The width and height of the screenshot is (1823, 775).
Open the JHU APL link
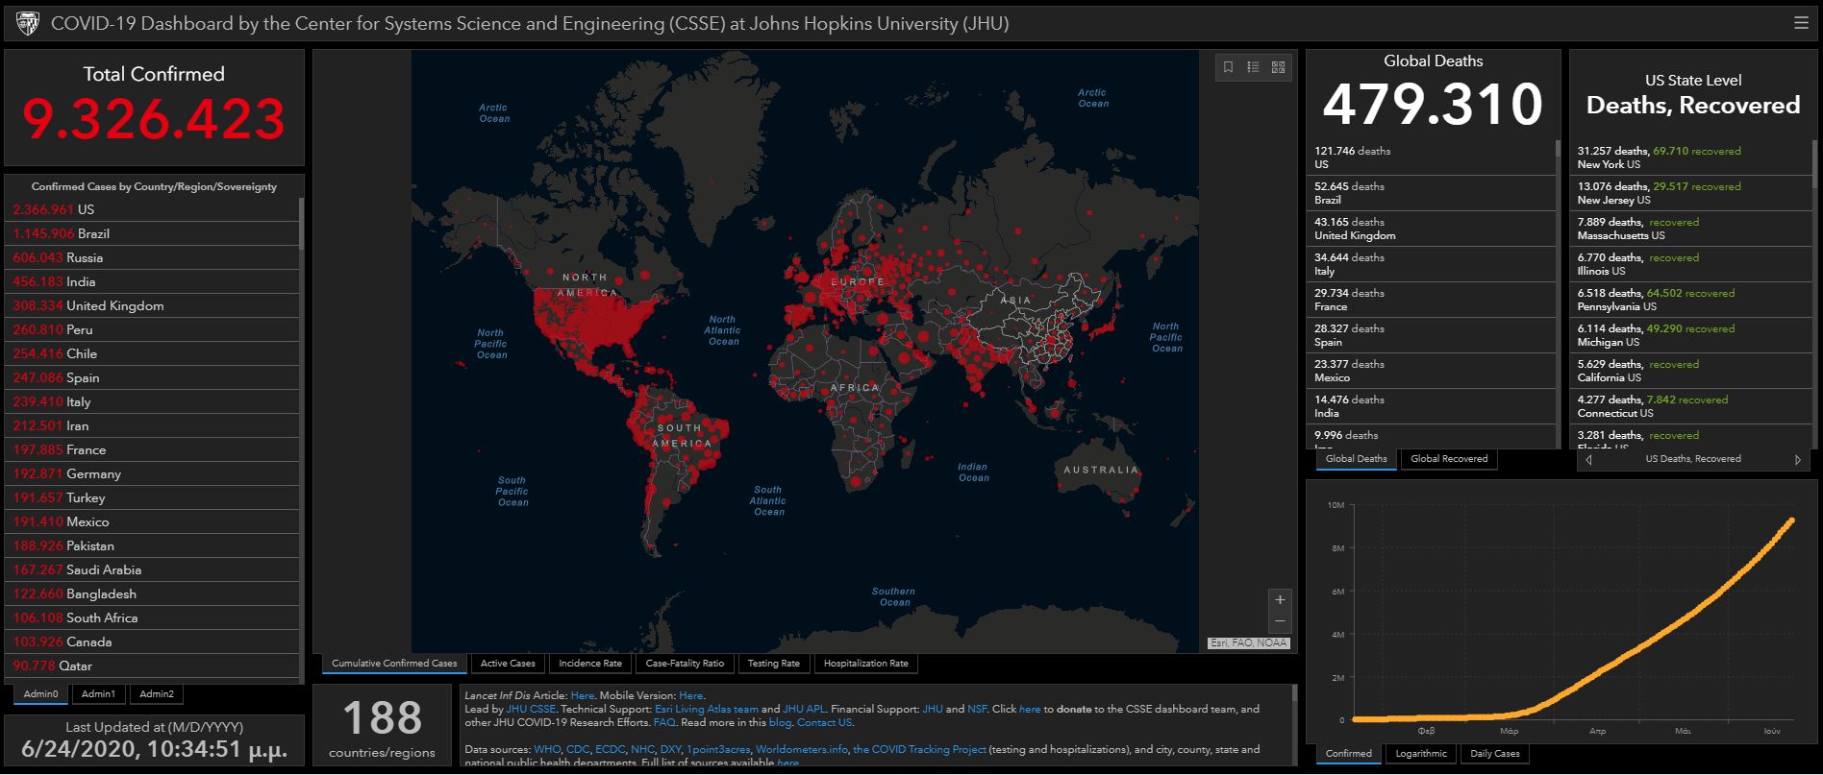pos(804,709)
